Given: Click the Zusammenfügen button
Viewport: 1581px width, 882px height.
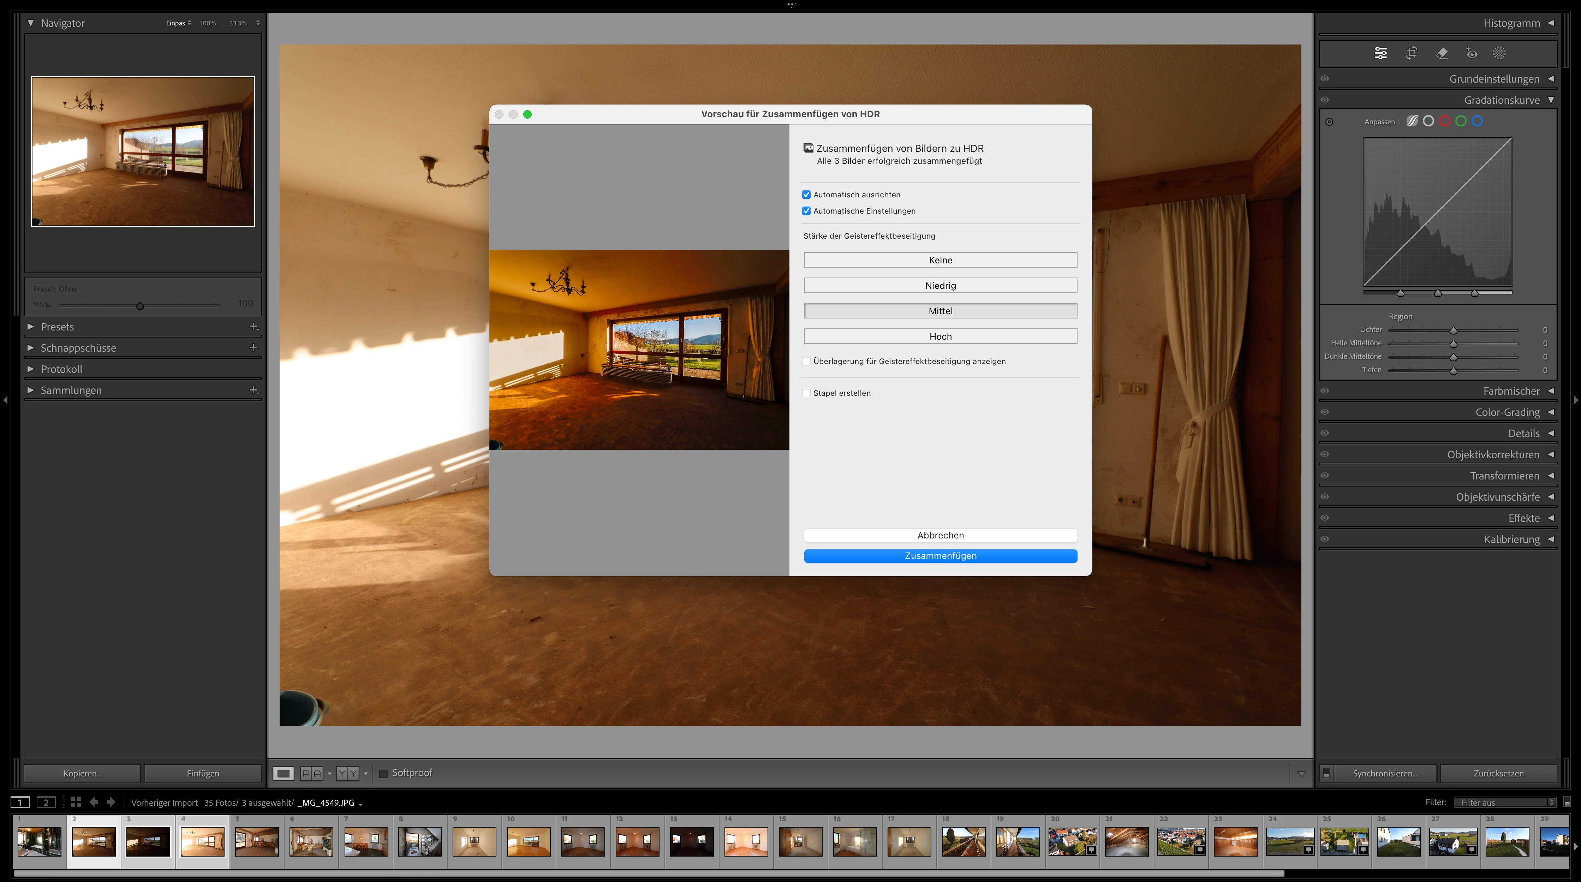Looking at the screenshot, I should click(x=940, y=555).
